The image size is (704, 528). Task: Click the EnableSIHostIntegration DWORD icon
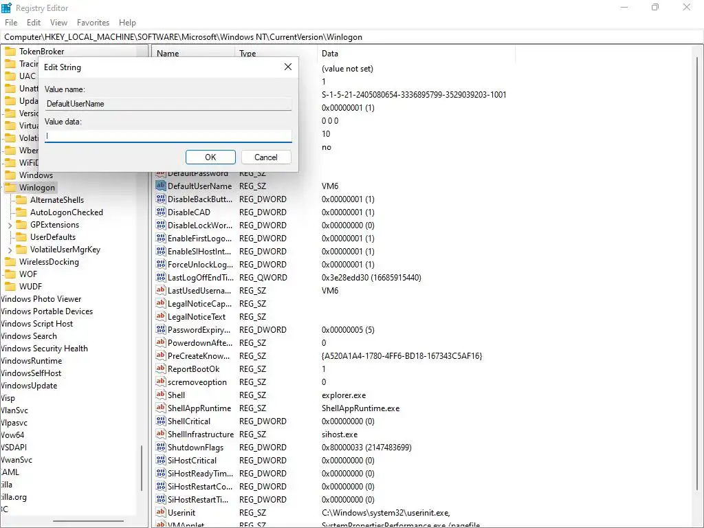[x=161, y=250]
